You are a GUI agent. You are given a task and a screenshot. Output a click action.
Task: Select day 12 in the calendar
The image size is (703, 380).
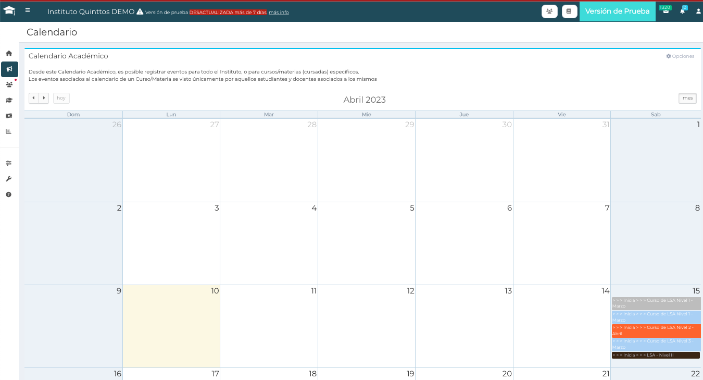coord(367,326)
